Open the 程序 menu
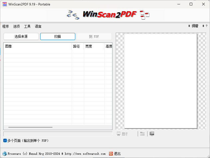 point(6,26)
